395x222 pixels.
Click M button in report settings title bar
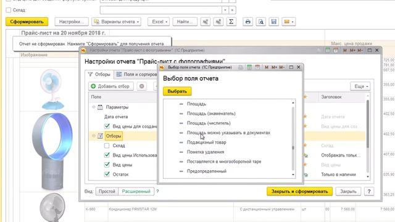point(345,51)
